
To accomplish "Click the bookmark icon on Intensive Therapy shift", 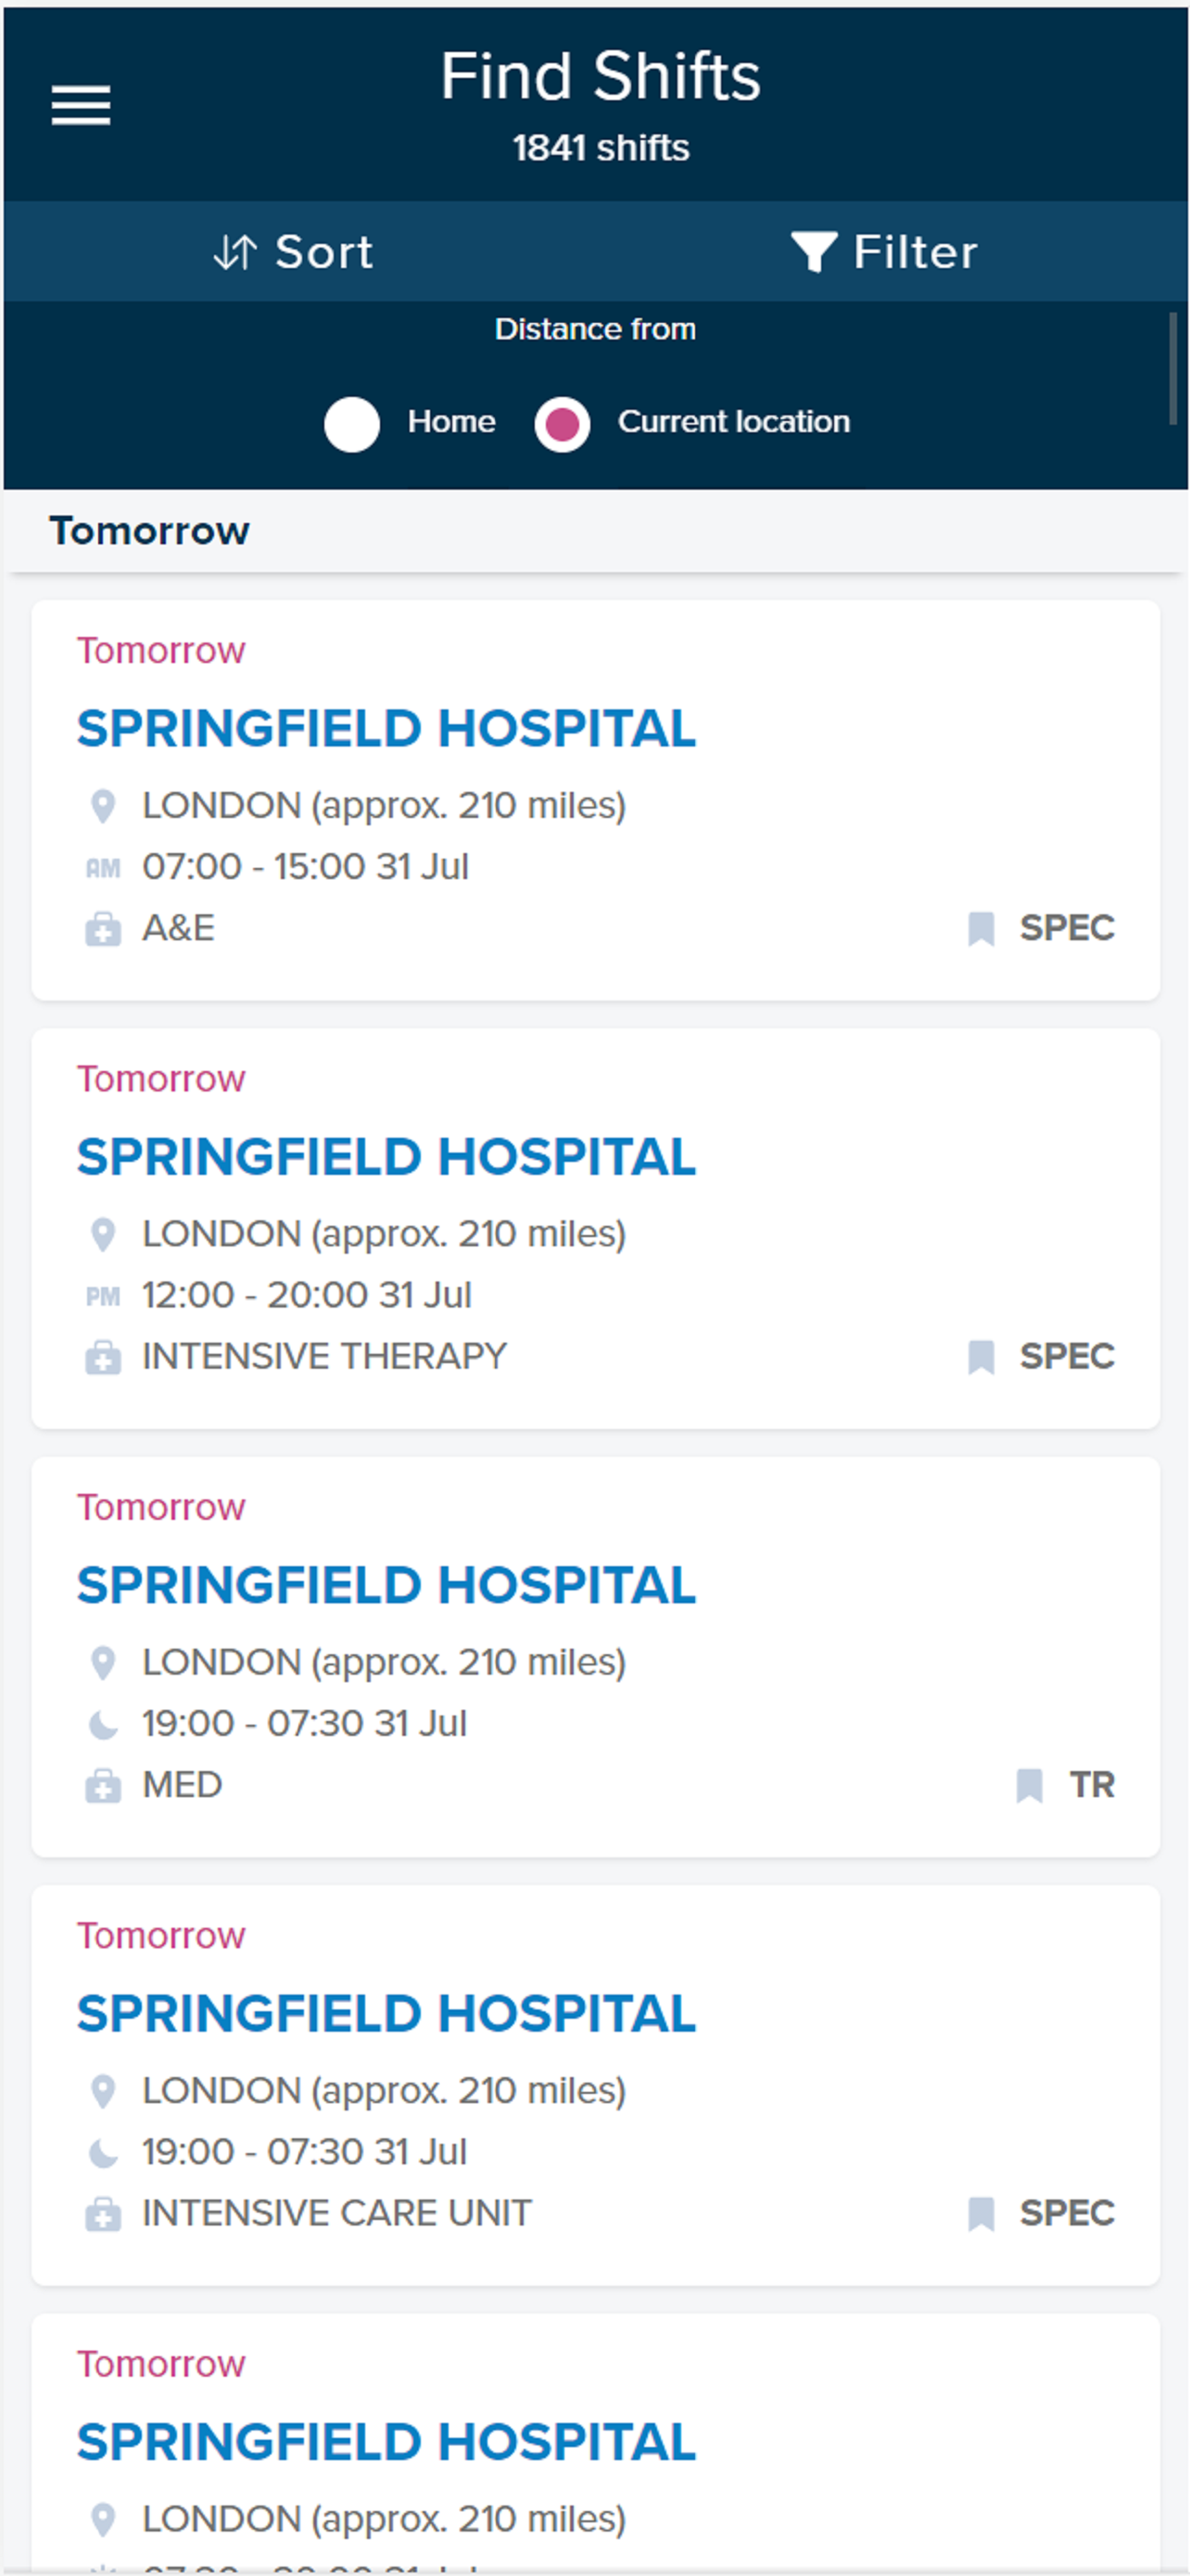I will coord(981,1357).
